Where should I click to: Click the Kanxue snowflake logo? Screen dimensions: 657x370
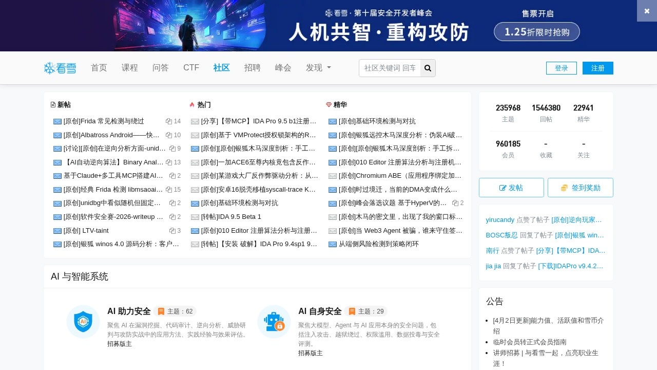click(x=60, y=68)
